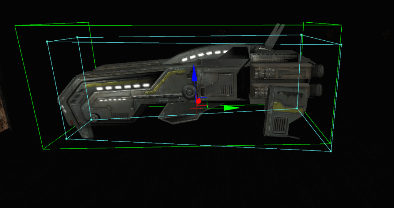Click the leftmost upper cyan corner handle
The height and width of the screenshot is (208, 394).
coord(47,42)
